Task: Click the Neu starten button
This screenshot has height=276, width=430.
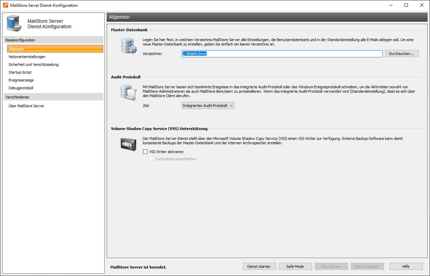Action: [x=331, y=266]
